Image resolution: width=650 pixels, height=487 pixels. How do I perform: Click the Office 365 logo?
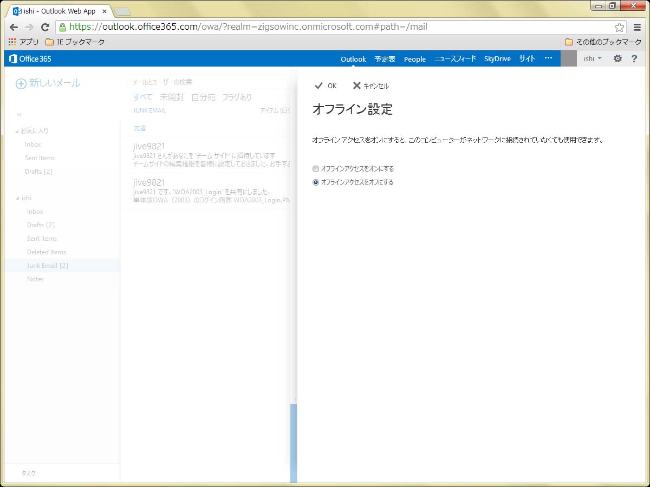pyautogui.click(x=30, y=58)
